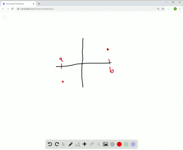Select the pencil drawing tool
This screenshot has height=150, width=183.
pyautogui.click(x=71, y=144)
